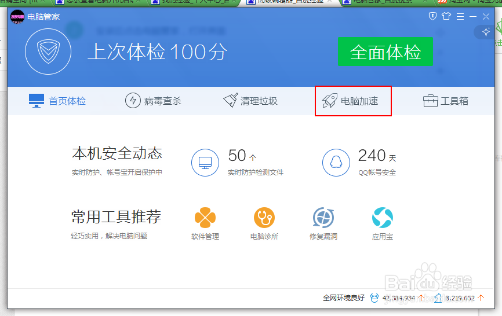Click the QQ penguin icon beside QQ帐号安全
This screenshot has height=316, width=502.
tap(336, 163)
